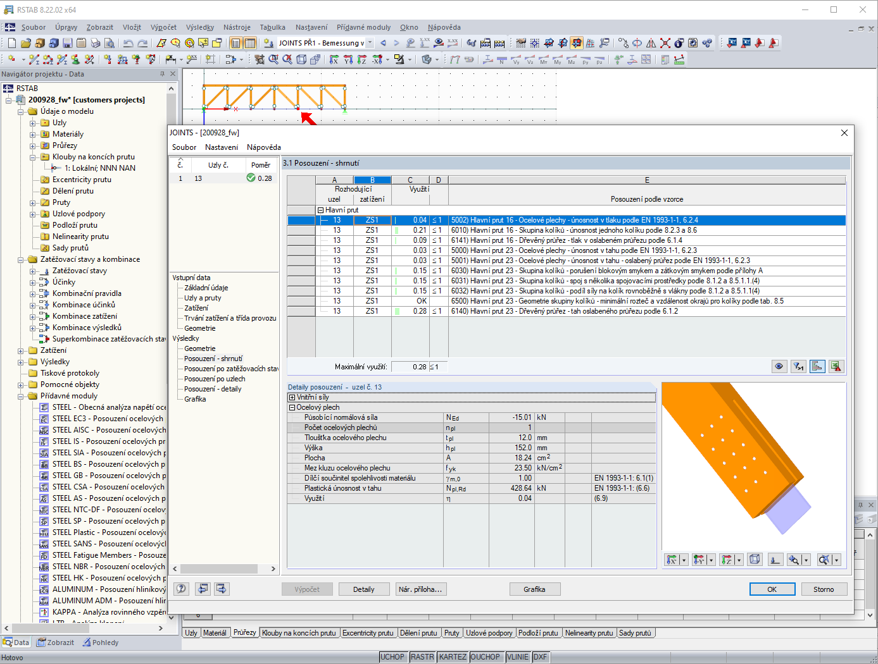
Task: Click OK in the JOINTS dialog
Action: tap(772, 589)
